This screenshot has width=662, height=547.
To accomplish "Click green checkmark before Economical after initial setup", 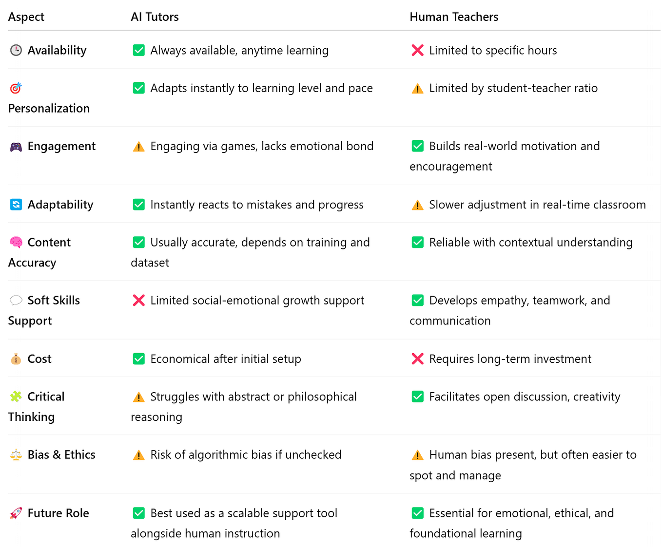I will click(139, 359).
